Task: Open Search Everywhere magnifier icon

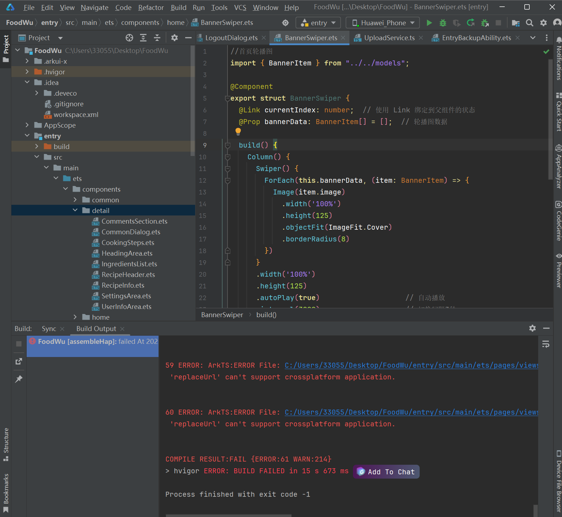Action: (529, 23)
